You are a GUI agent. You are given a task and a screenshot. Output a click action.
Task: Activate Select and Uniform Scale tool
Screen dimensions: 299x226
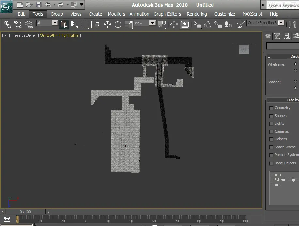pyautogui.click(x=129, y=24)
